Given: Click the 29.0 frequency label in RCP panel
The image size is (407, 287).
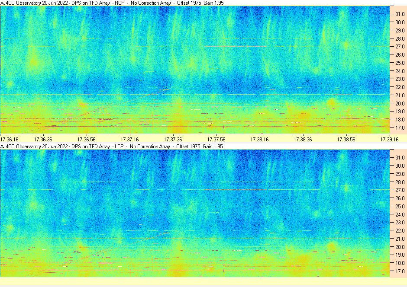Looking at the screenshot, I should point(400,31).
